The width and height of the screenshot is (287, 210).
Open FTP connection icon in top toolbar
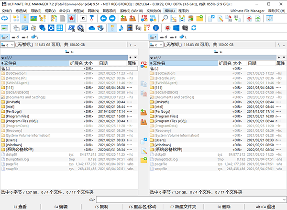coord(144,18)
